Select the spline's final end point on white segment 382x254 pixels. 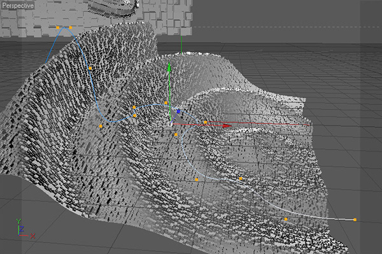tap(355, 220)
